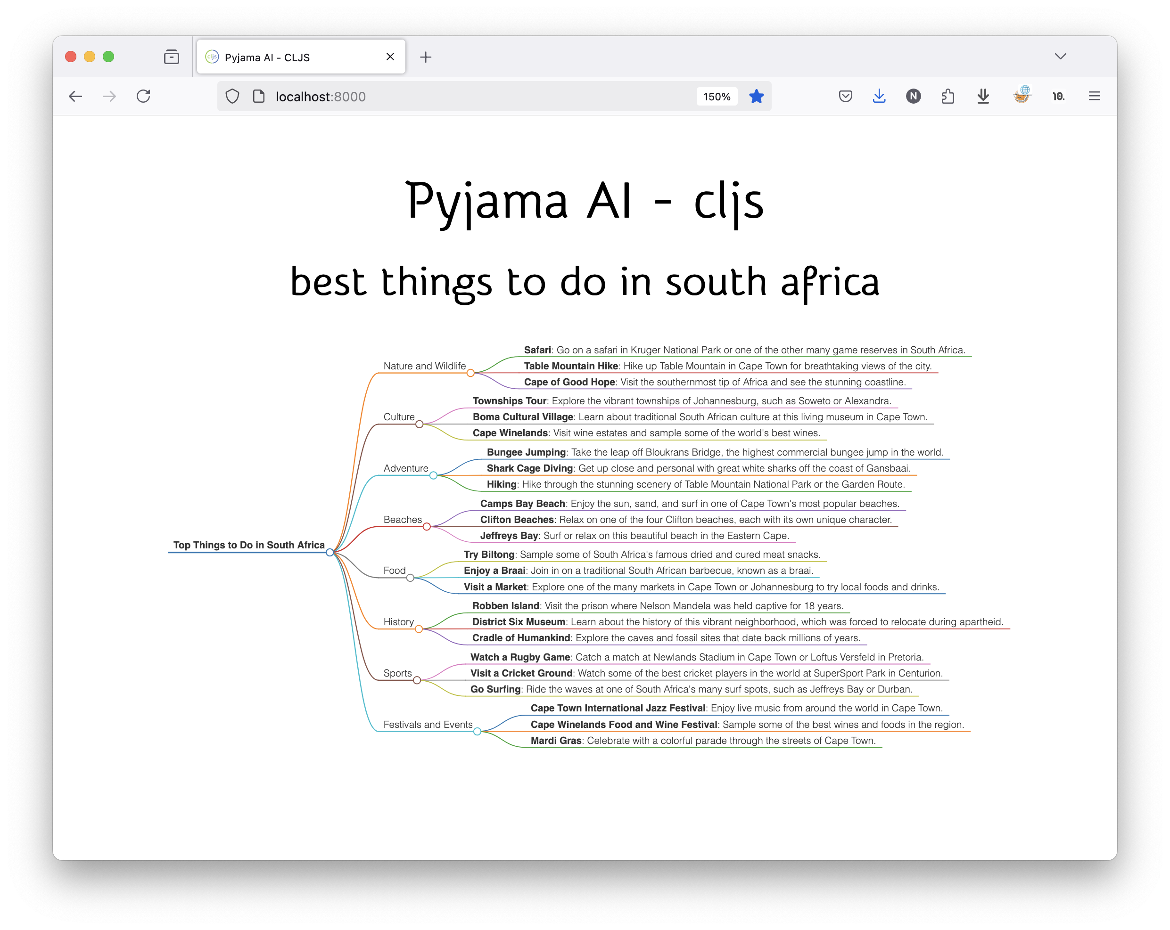Collapse the Culture branch node circle
Viewport: 1170px width, 930px height.
[x=420, y=424]
